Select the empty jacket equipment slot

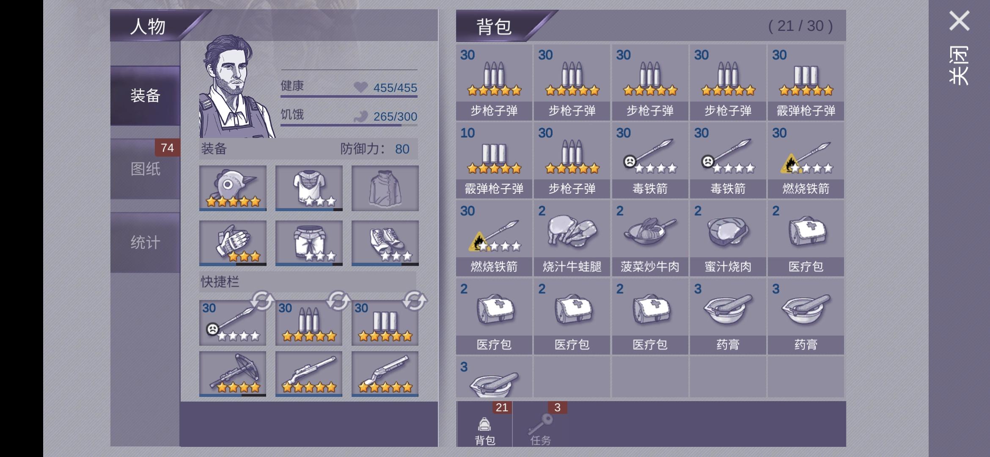tap(385, 188)
